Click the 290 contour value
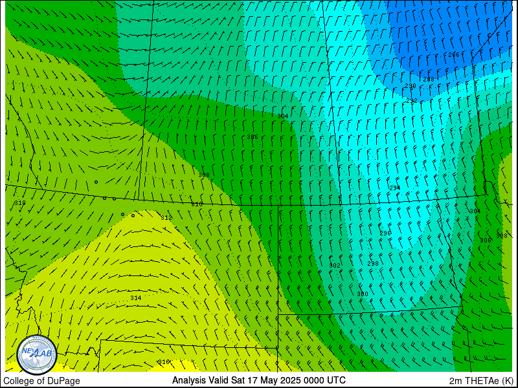518x388 pixels. coord(411,86)
